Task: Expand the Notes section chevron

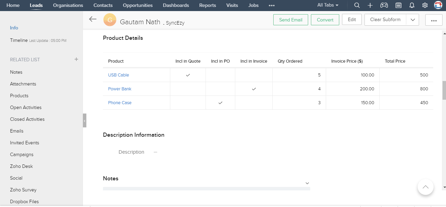Action: point(307,183)
